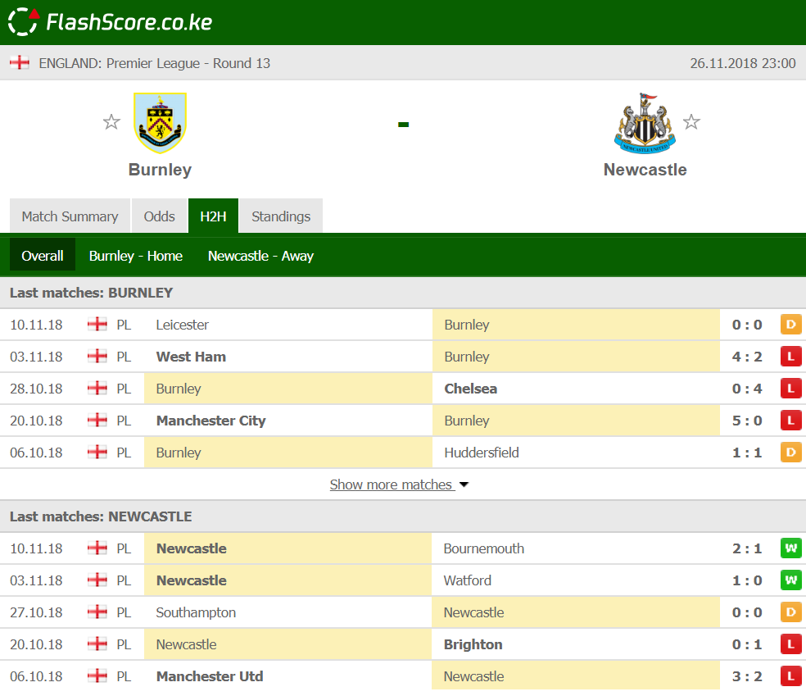Click England flag in Huddersfield row

pos(97,452)
